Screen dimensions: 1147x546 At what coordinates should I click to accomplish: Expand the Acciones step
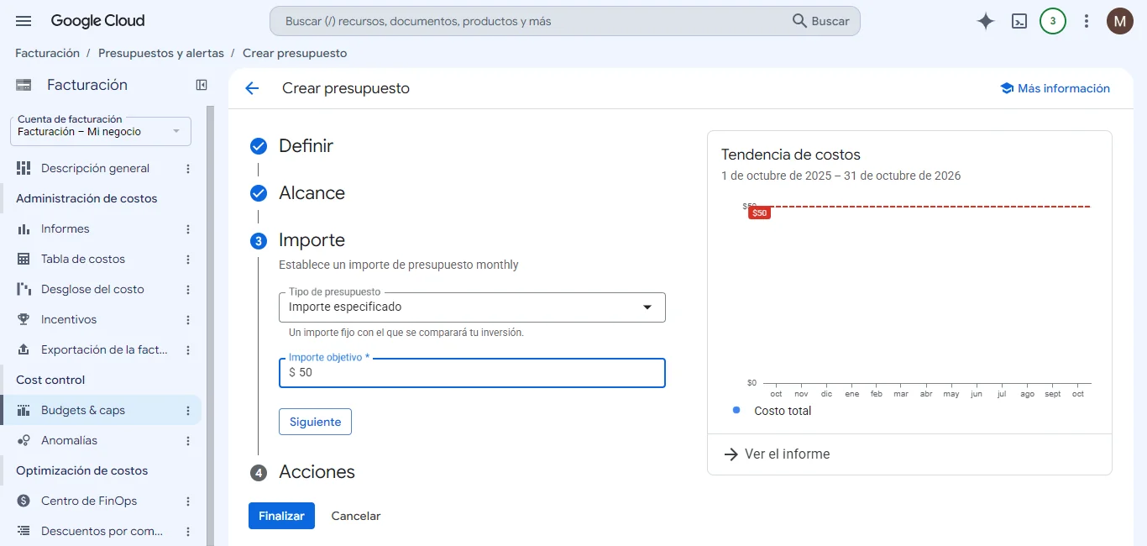click(317, 472)
